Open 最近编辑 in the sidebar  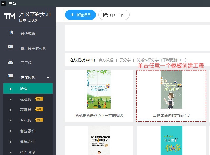(x=28, y=34)
